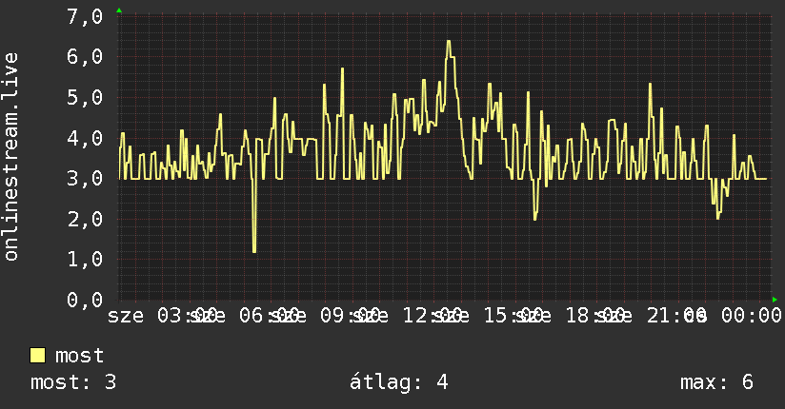785x409 pixels.
Task: Click the 'most' legend label
Action: pyautogui.click(x=79, y=356)
